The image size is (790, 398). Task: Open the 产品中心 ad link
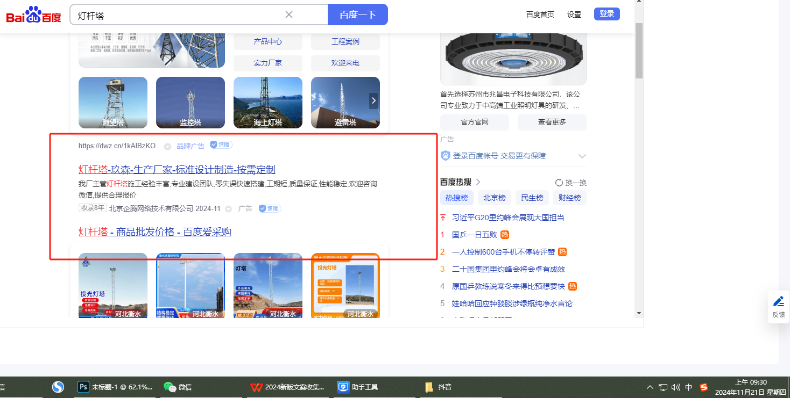tap(268, 41)
